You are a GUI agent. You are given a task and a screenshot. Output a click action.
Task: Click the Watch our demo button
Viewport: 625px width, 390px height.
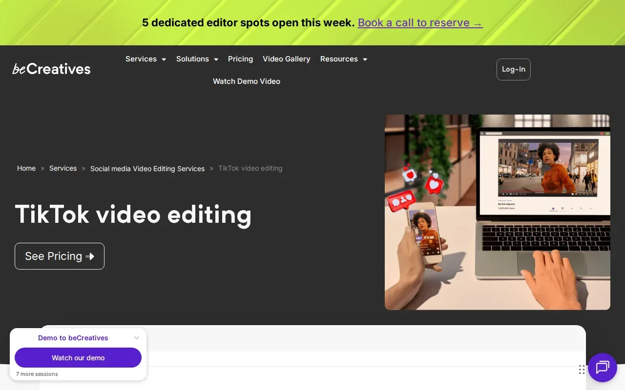pos(78,357)
